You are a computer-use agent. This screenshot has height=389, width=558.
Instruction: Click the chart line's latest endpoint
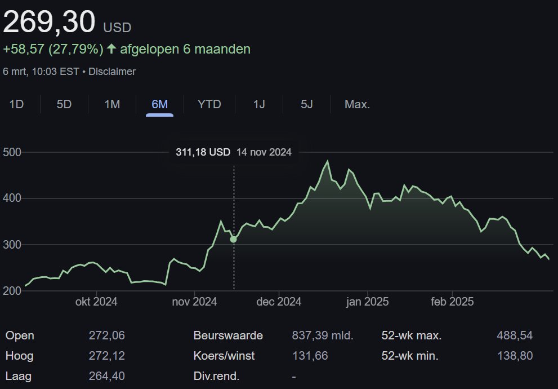click(x=549, y=259)
